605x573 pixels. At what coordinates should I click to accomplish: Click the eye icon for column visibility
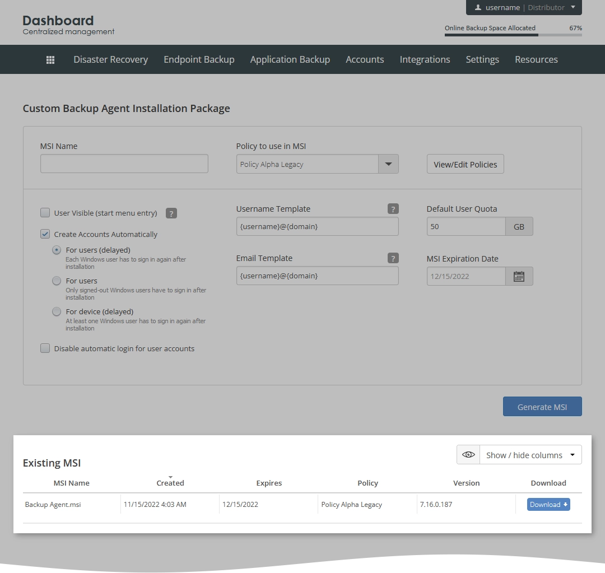(x=468, y=455)
